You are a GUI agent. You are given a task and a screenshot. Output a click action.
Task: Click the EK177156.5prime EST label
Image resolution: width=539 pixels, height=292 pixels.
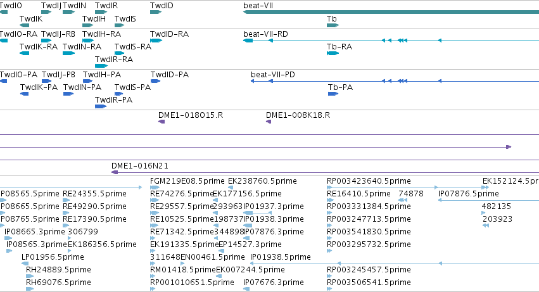tap(248, 194)
